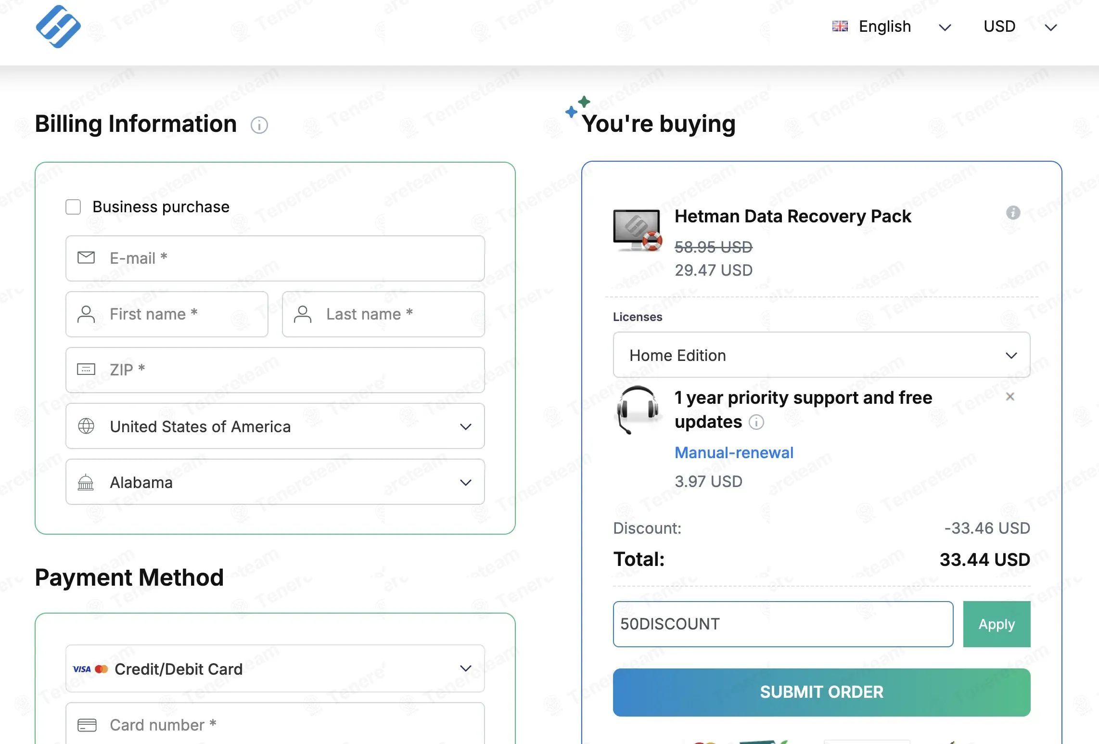The width and height of the screenshot is (1099, 744).
Task: Apply the coupon code
Action: [x=997, y=624]
